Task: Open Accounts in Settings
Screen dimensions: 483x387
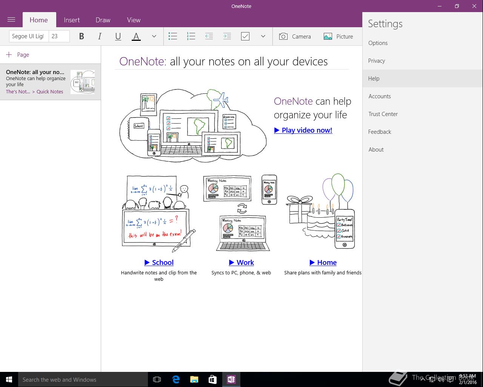Action: coord(423,96)
